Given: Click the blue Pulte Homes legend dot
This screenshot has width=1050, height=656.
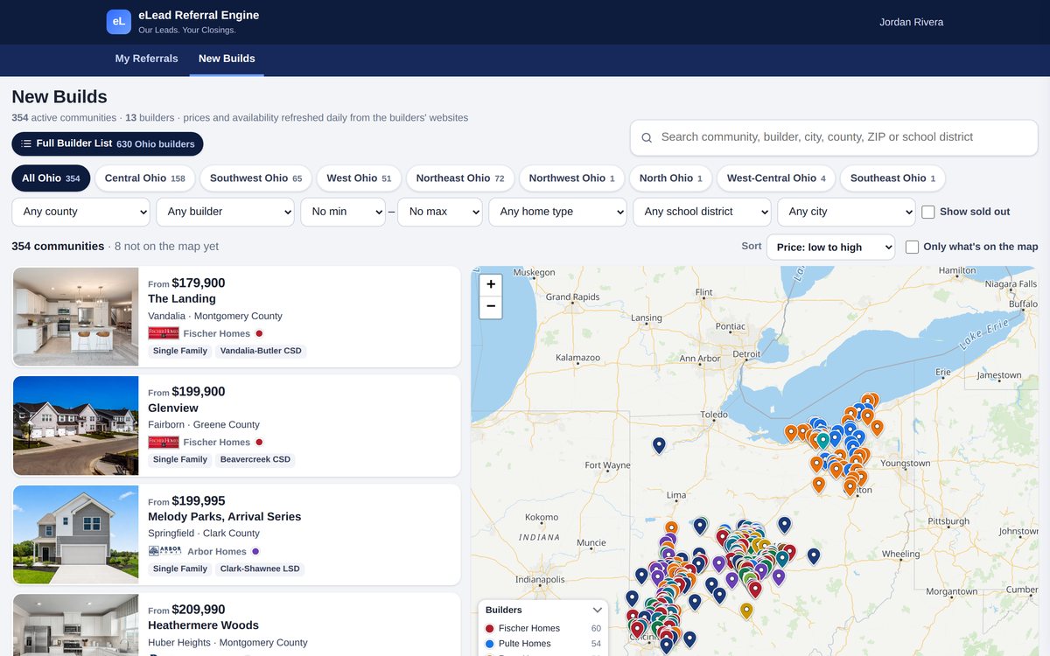Looking at the screenshot, I should 489,644.
